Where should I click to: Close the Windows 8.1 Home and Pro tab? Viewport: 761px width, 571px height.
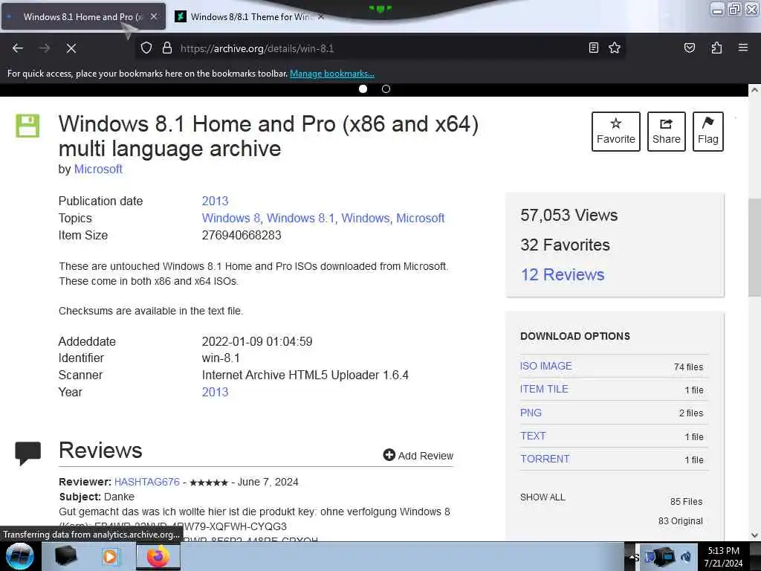(154, 16)
